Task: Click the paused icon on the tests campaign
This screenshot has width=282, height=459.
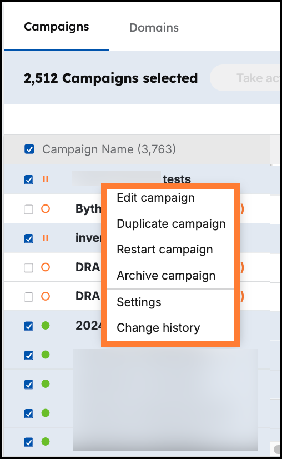Action: (46, 179)
